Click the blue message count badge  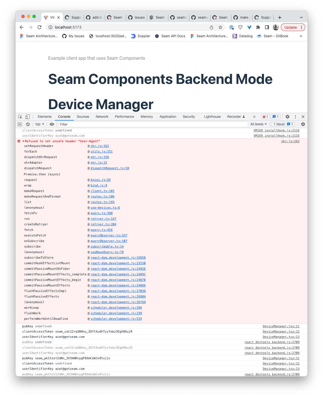click(x=276, y=117)
